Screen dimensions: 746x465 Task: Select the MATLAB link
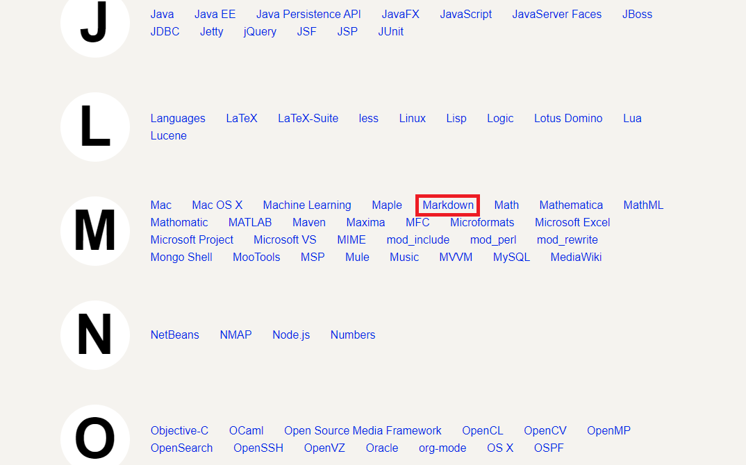(250, 223)
